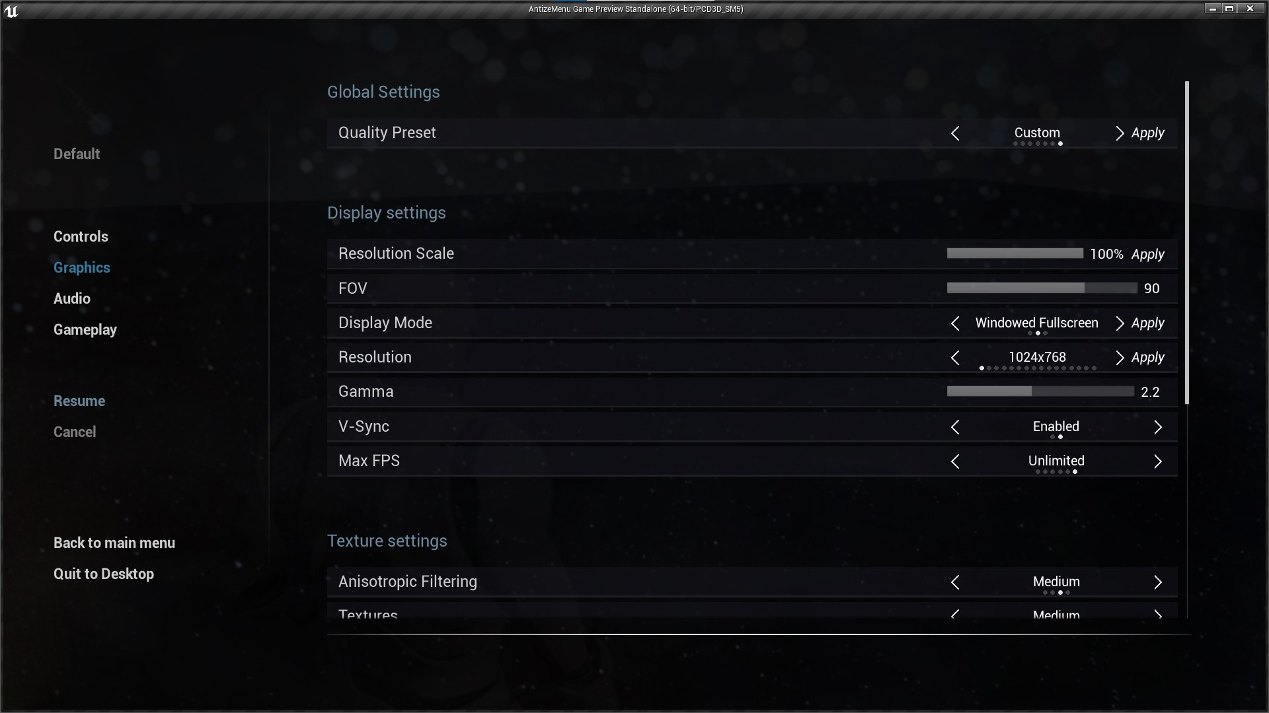Screen dimensions: 1269x713
Task: Open the Gameplay settings tab
Action: 85,329
